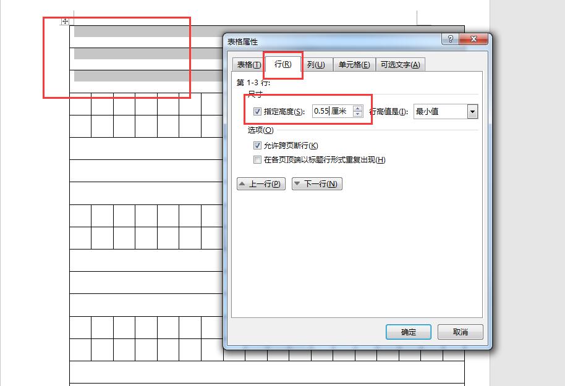The height and width of the screenshot is (386, 565).
Task: Click the 确定 button to confirm
Action: click(408, 332)
